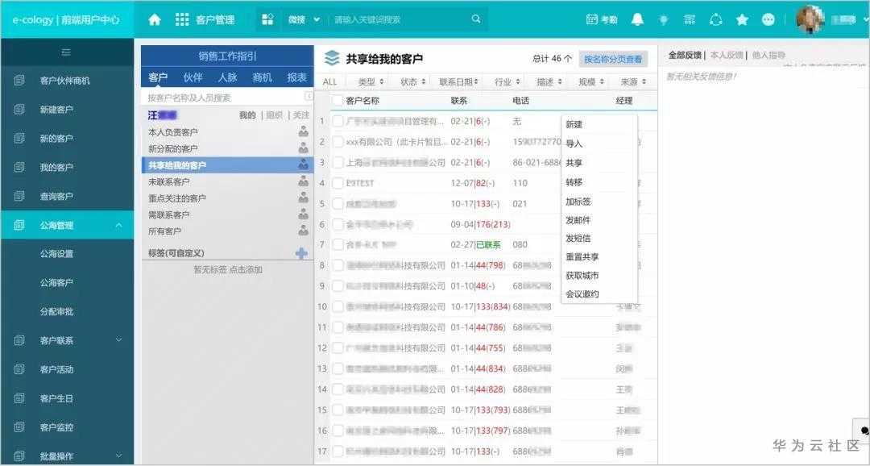Open the 考勤 attendance icon
Image resolution: width=870 pixels, height=466 pixels.
602,19
